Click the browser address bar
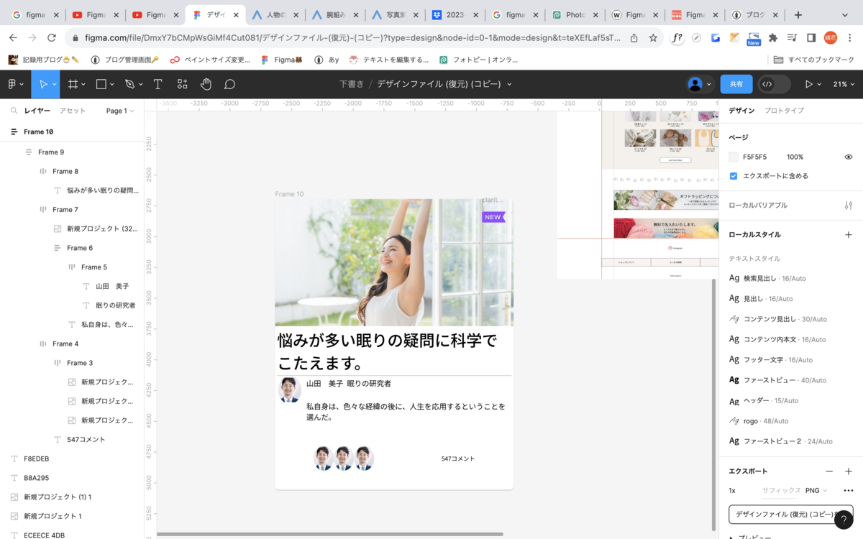This screenshot has width=863, height=539. (x=347, y=38)
